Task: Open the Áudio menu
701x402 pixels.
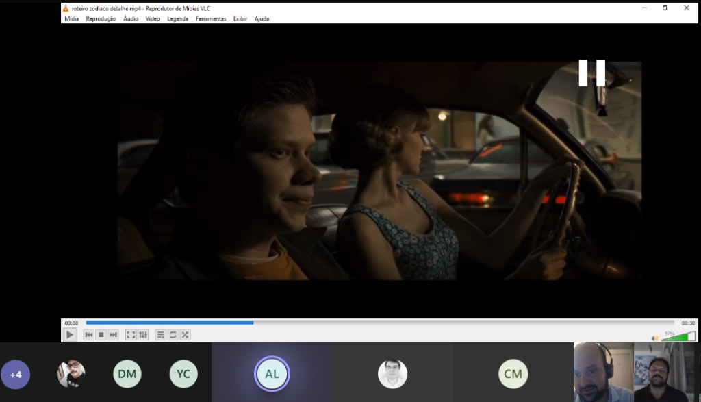Action: (x=131, y=18)
